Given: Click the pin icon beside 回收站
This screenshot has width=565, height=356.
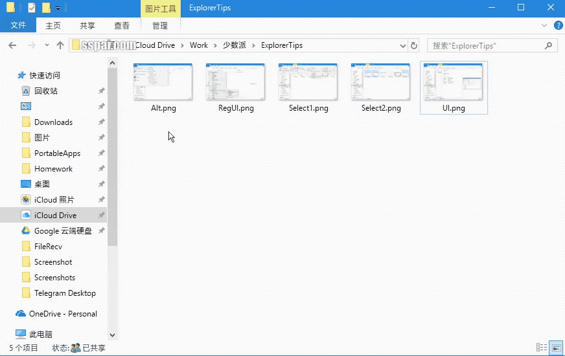Looking at the screenshot, I should [102, 91].
